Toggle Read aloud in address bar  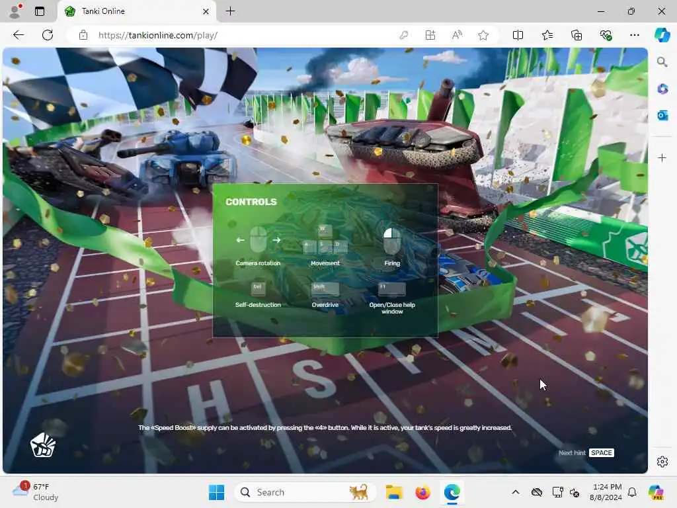coord(457,35)
